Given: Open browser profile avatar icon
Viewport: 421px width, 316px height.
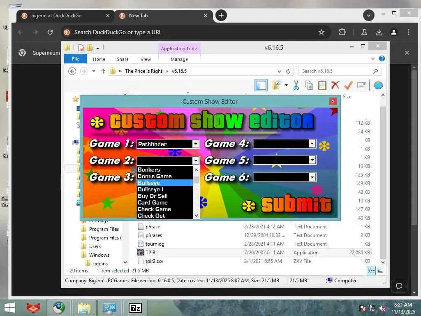Looking at the screenshot, I should point(394,32).
